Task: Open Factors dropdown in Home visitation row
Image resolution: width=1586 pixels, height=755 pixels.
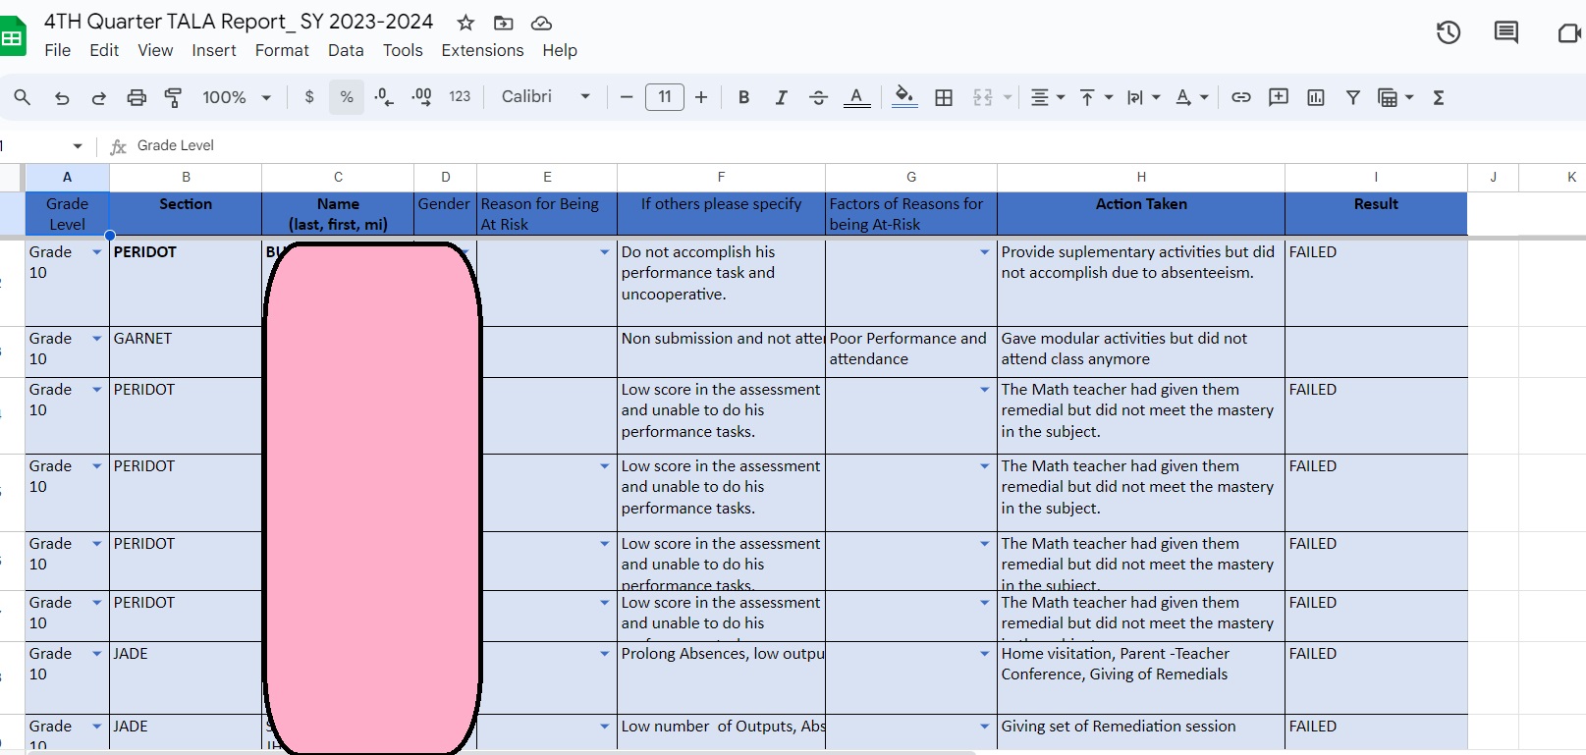Action: click(984, 654)
